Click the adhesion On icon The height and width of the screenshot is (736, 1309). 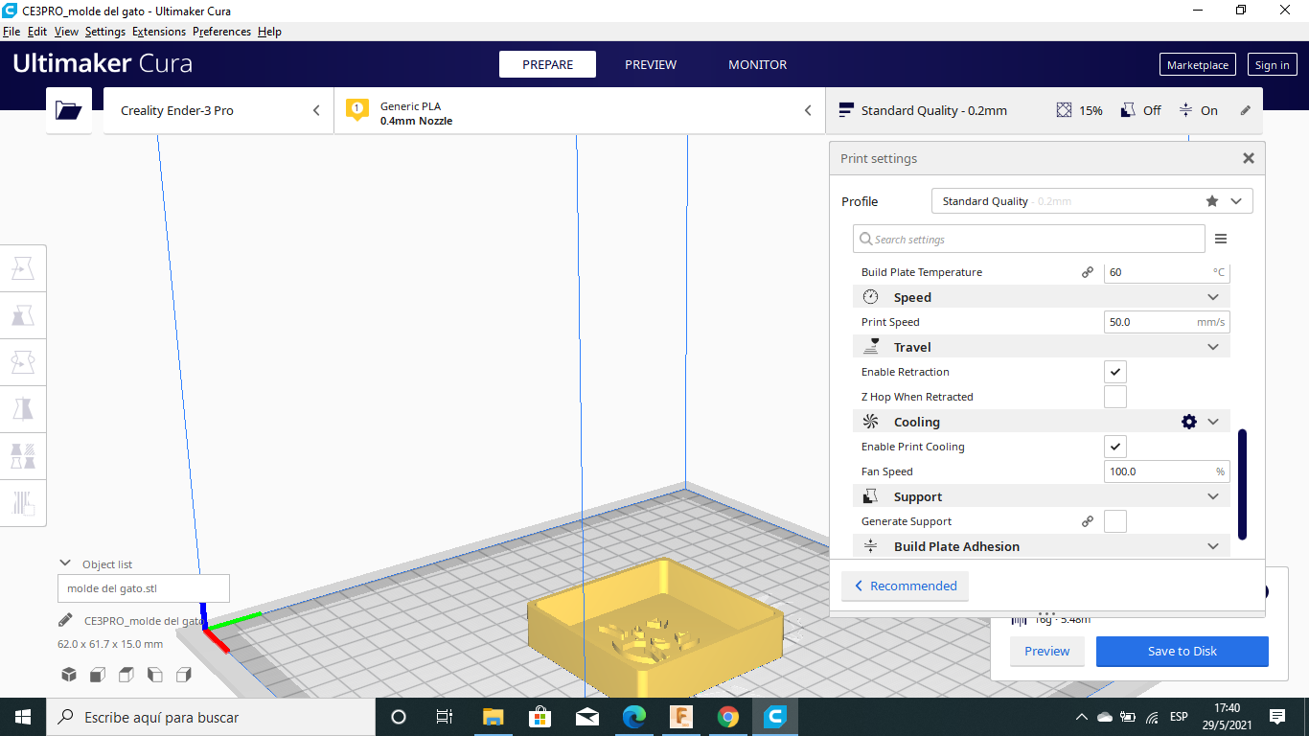pyautogui.click(x=1185, y=110)
